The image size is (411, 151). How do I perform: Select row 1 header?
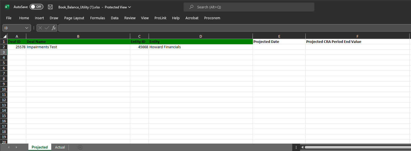[x=4, y=42]
